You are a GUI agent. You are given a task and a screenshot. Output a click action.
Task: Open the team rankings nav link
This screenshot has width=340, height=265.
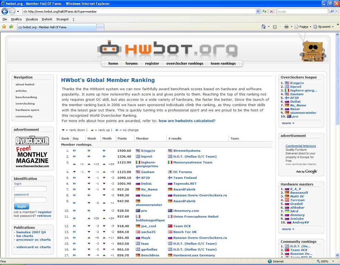(x=223, y=63)
